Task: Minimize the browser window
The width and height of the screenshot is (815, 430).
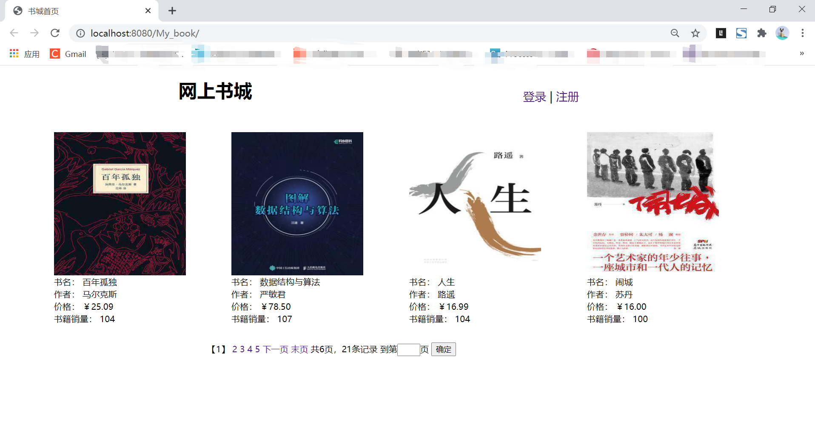Action: [x=744, y=9]
